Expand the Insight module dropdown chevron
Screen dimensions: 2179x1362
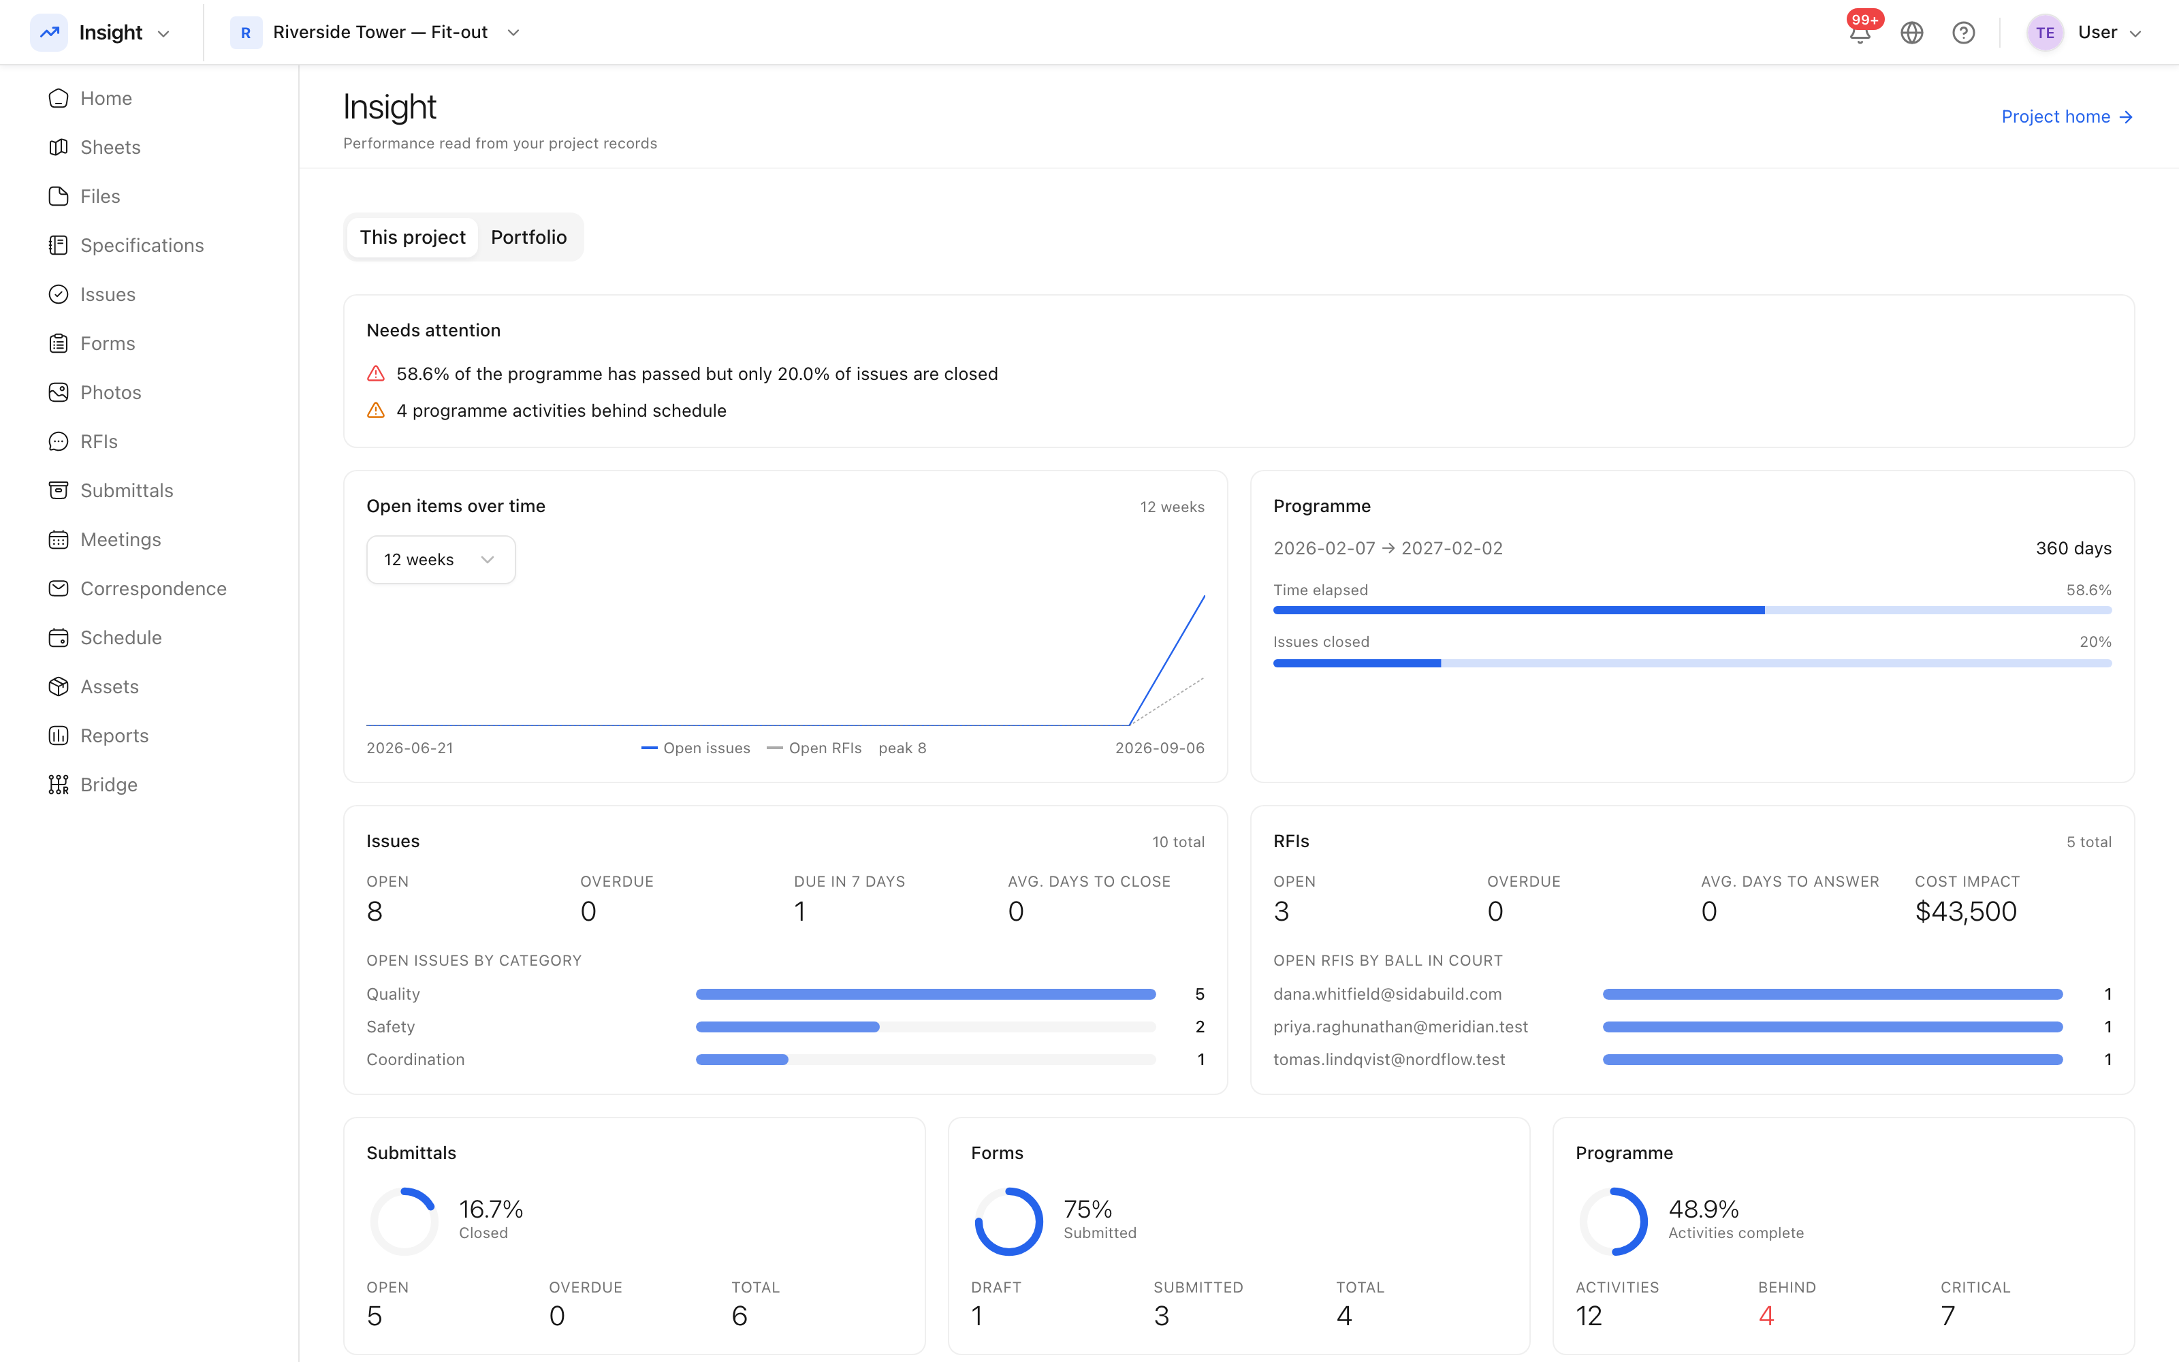(164, 33)
